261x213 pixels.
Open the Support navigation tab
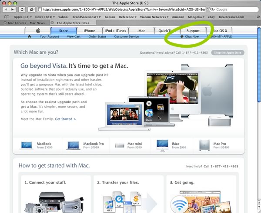tap(193, 31)
